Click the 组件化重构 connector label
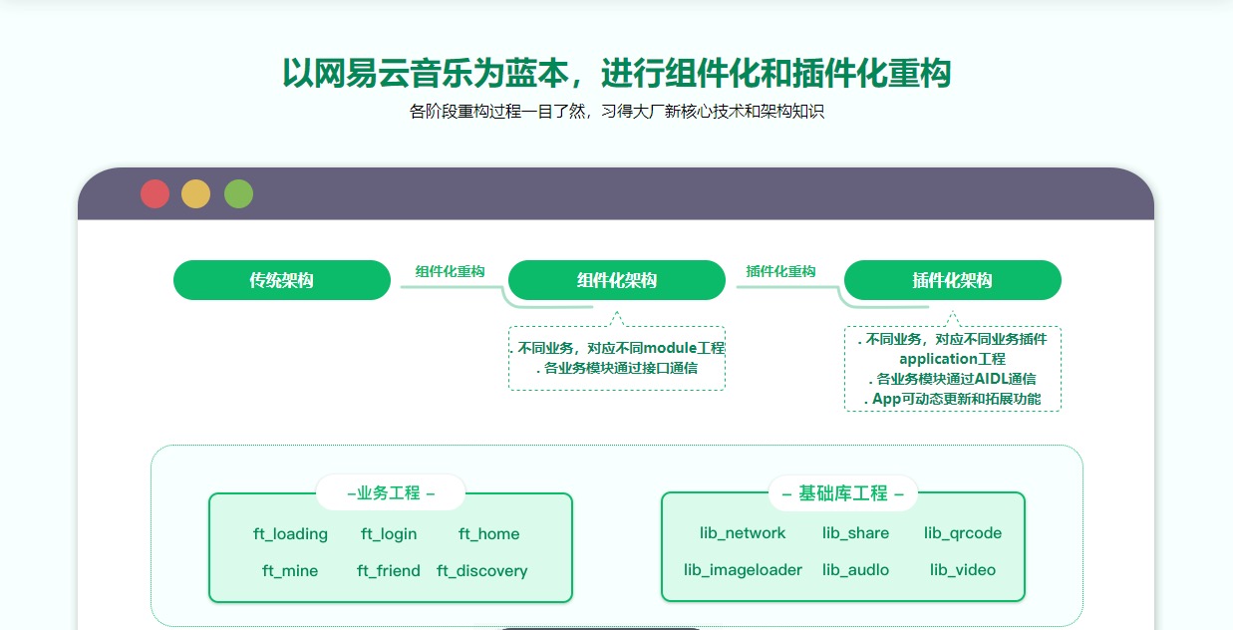Screen dimensions: 1233x630 450,271
